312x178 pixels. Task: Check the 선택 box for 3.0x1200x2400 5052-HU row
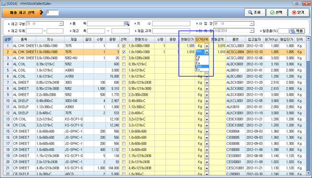click(x=124, y=58)
